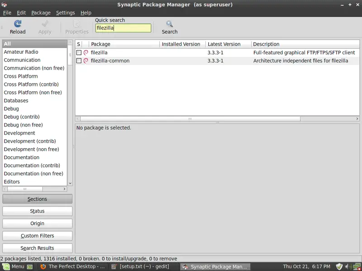Mark the filezilla package checkbox
The height and width of the screenshot is (271, 362).
tap(79, 52)
